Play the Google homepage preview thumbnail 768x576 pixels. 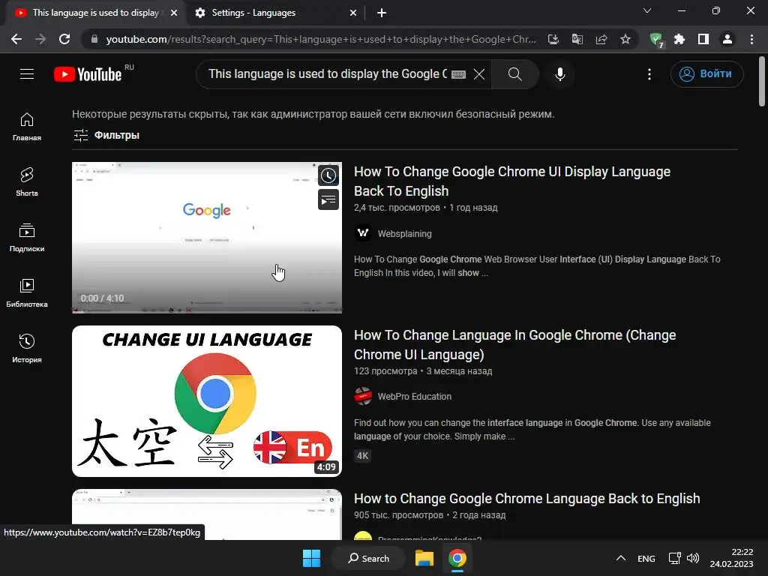[x=207, y=238]
